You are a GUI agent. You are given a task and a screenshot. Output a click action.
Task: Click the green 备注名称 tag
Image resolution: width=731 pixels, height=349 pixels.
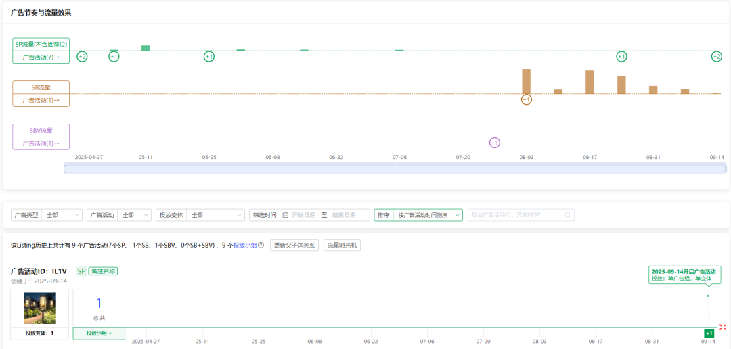pos(103,271)
